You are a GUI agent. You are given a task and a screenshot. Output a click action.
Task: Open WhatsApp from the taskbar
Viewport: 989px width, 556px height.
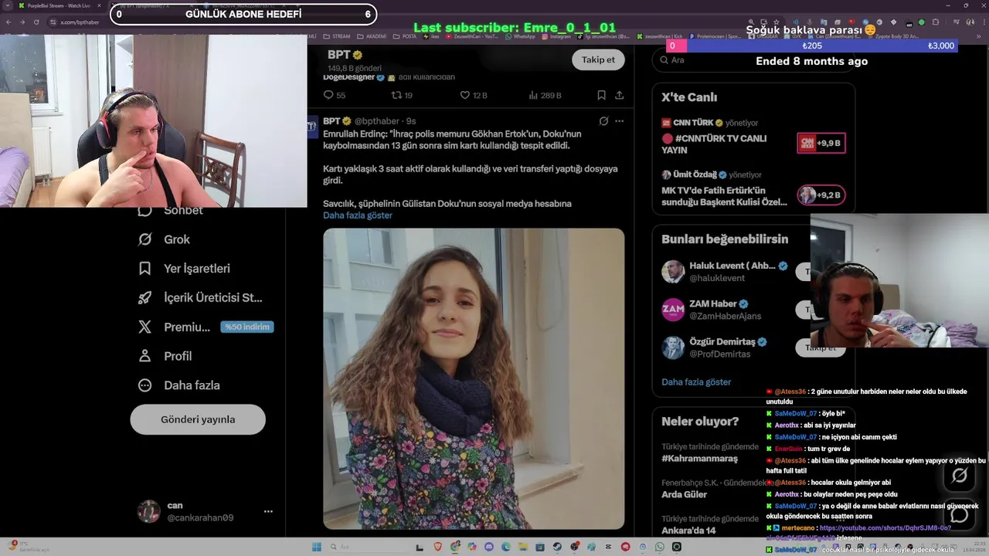659,547
